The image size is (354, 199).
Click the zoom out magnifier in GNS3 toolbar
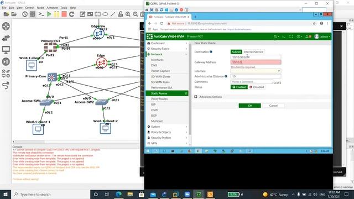[136, 14]
